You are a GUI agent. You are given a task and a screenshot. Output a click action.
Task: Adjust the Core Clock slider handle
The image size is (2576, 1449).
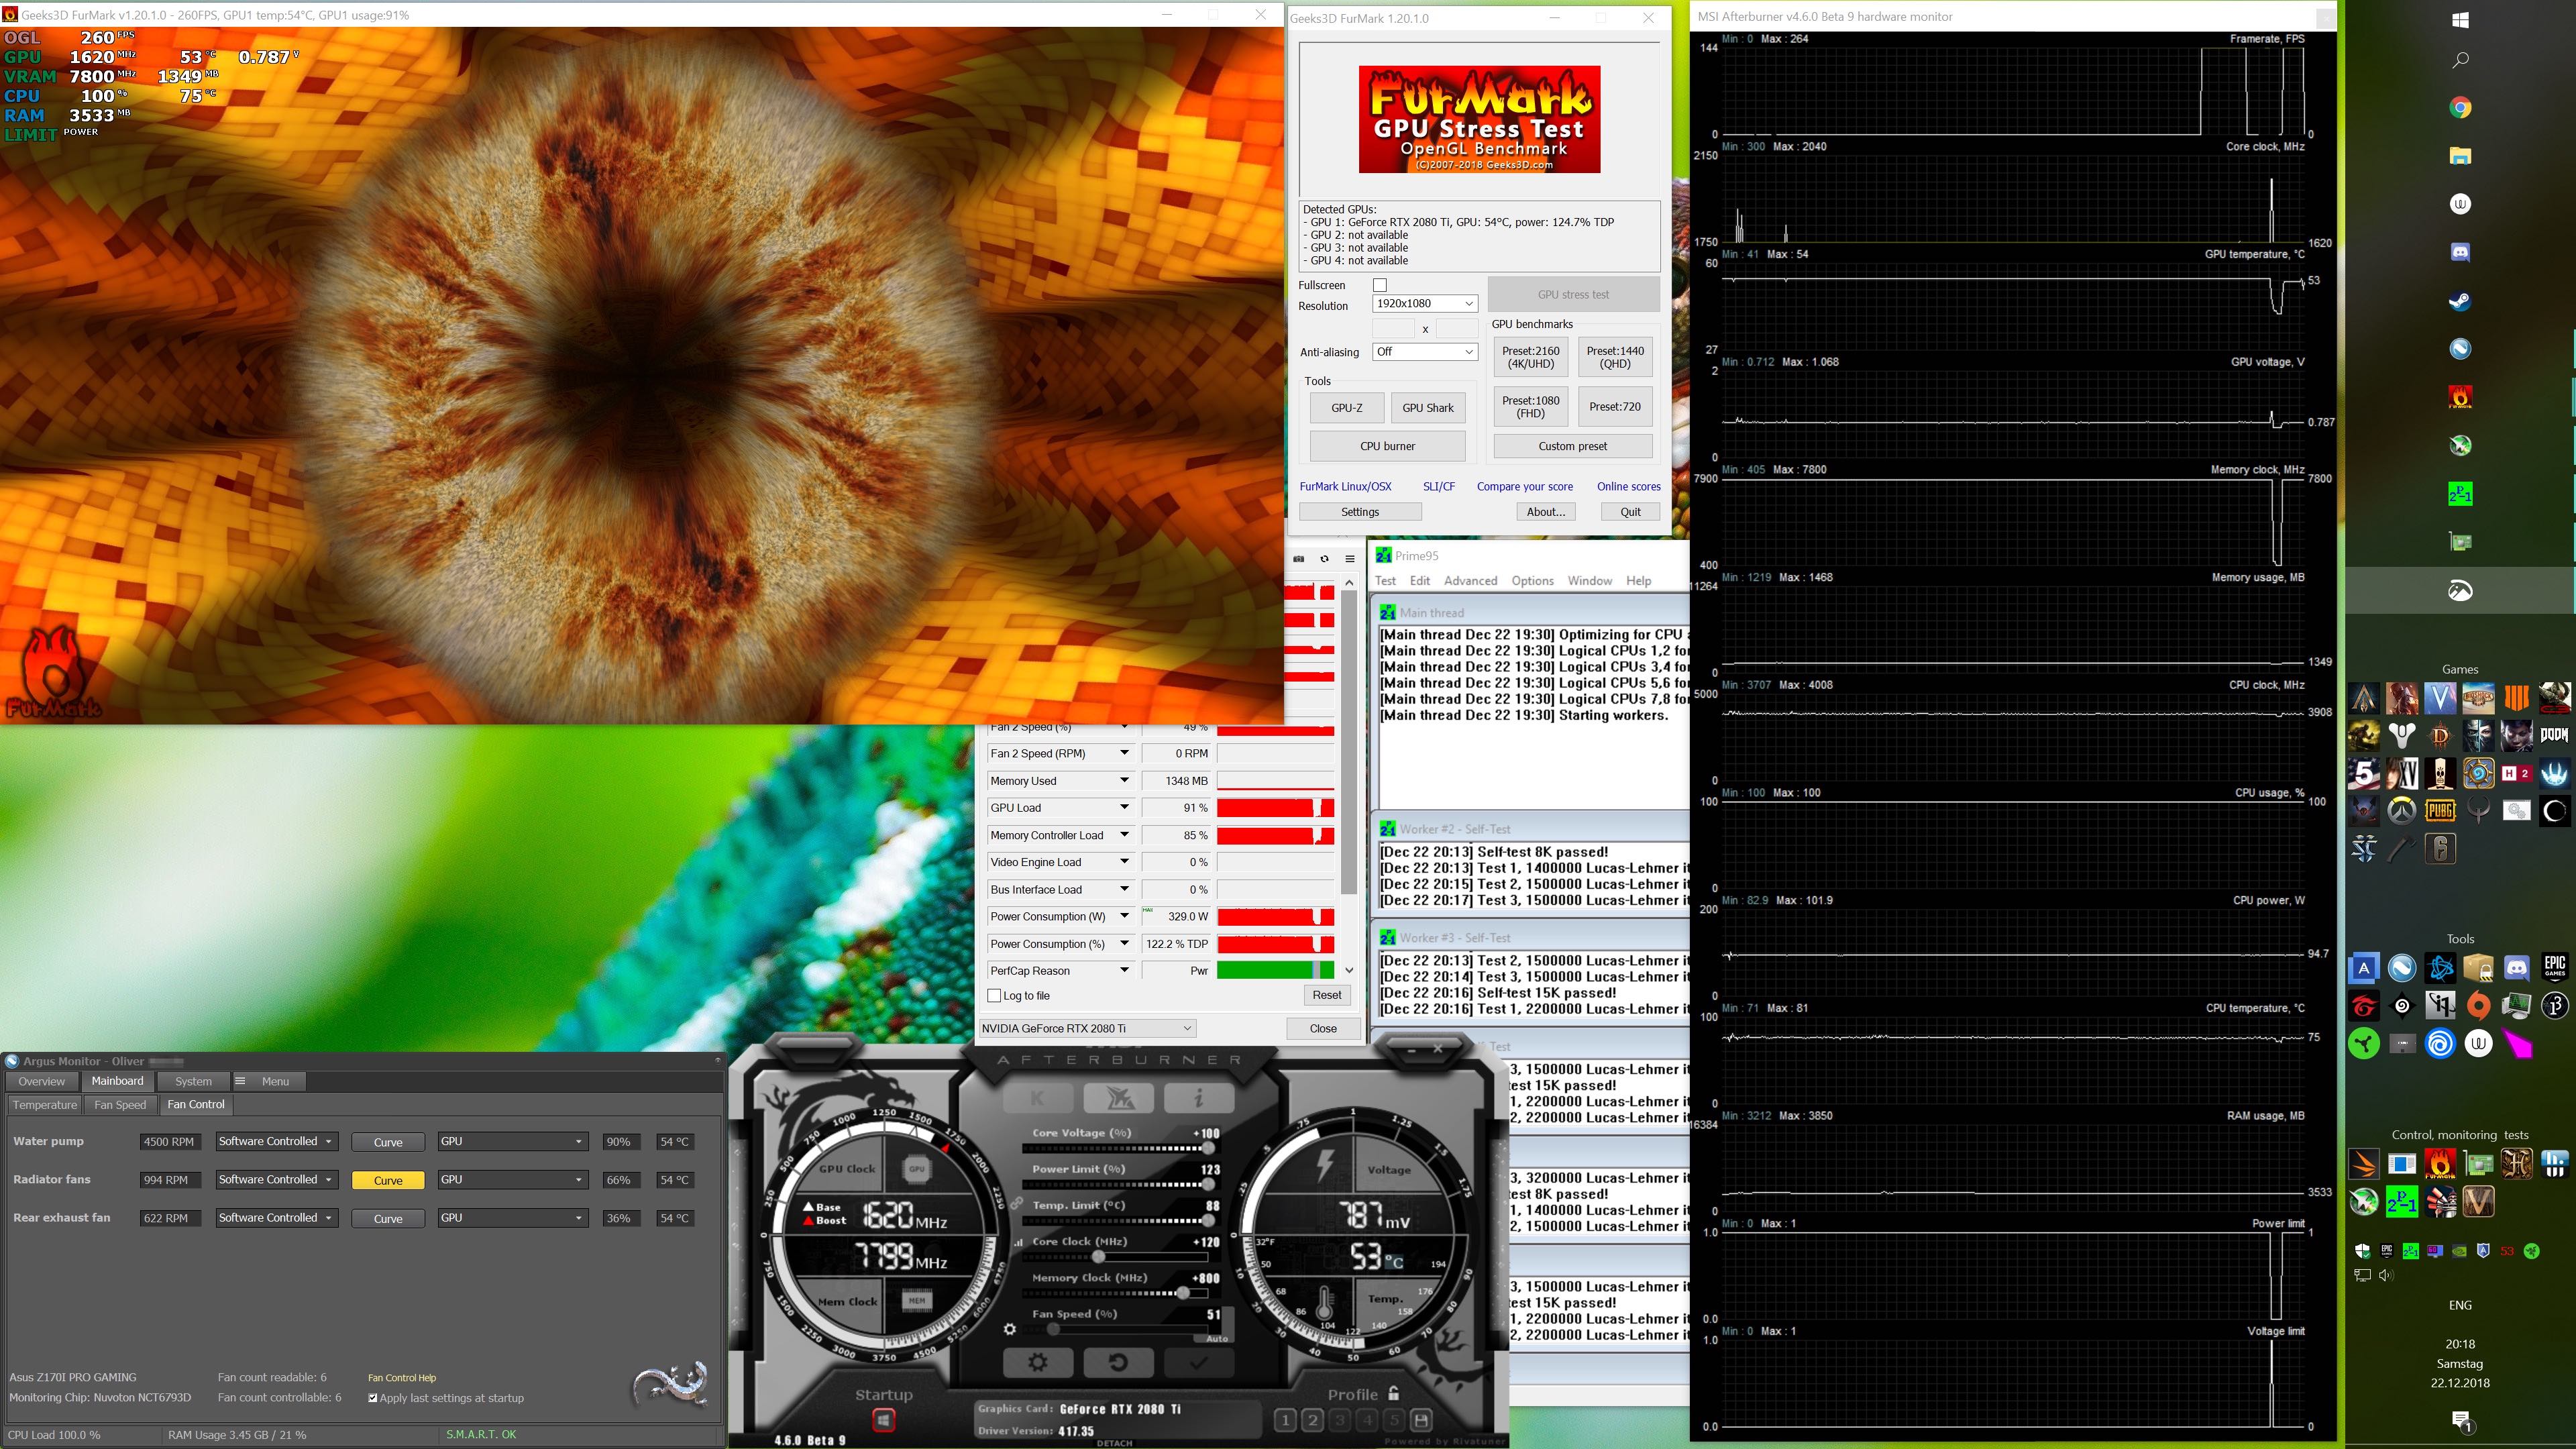1098,1257
